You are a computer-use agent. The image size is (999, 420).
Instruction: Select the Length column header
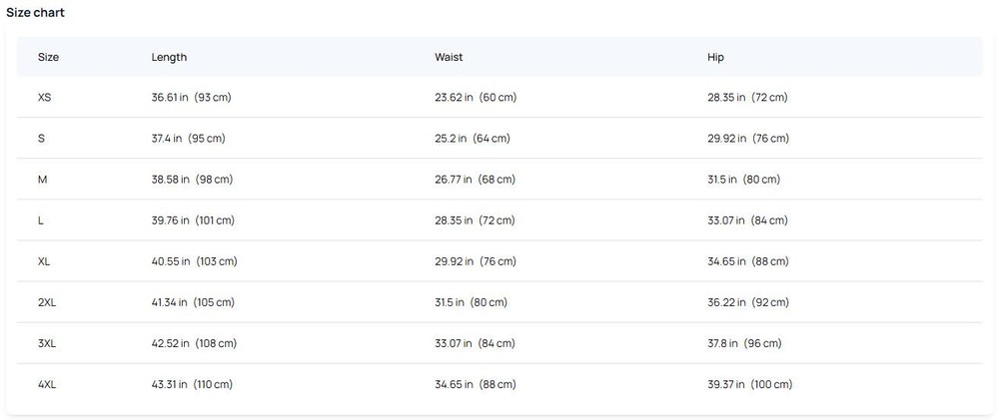click(169, 57)
